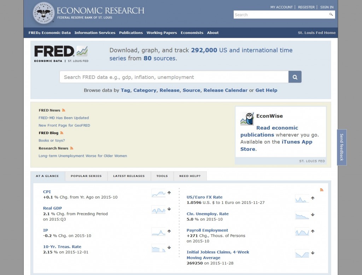Open the Information Services menu
This screenshot has height=275, width=362.
click(x=95, y=33)
